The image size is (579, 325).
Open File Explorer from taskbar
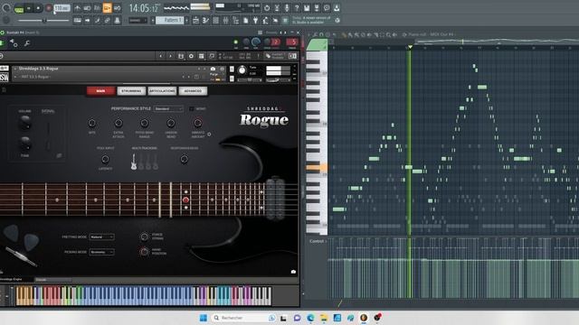coord(324,318)
